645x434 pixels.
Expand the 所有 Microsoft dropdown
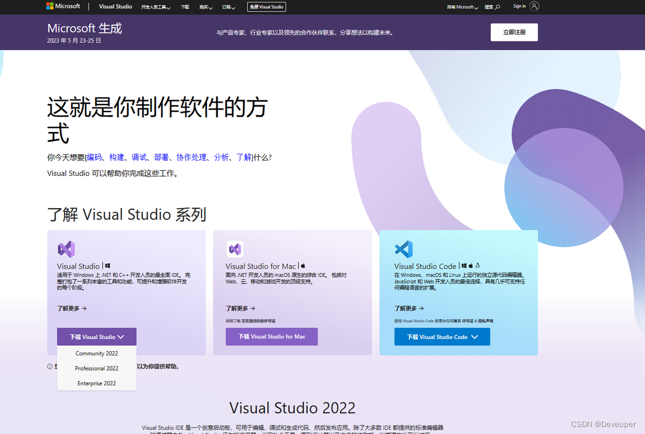(463, 7)
